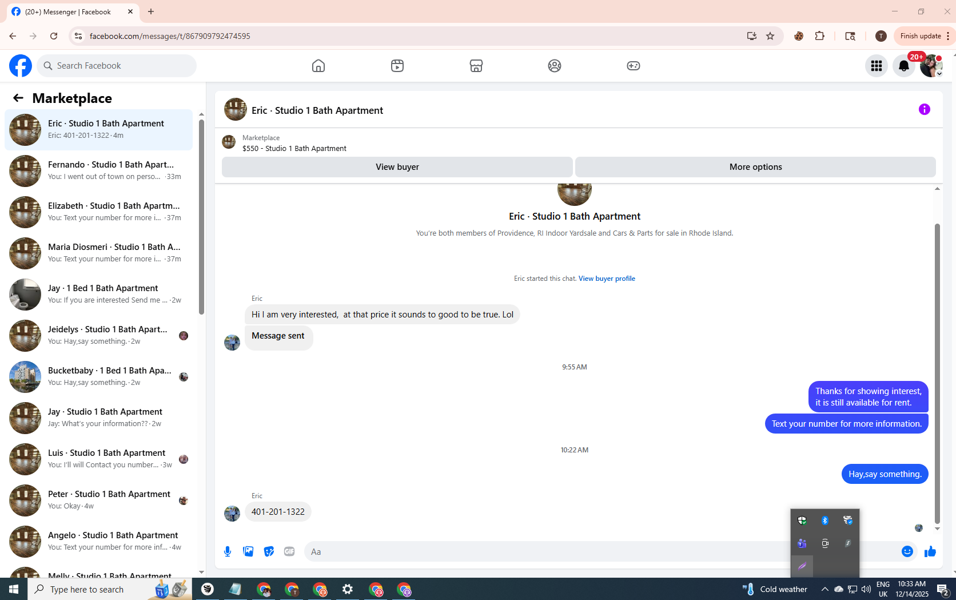
Task: Bookmark this page with star icon
Action: click(770, 36)
